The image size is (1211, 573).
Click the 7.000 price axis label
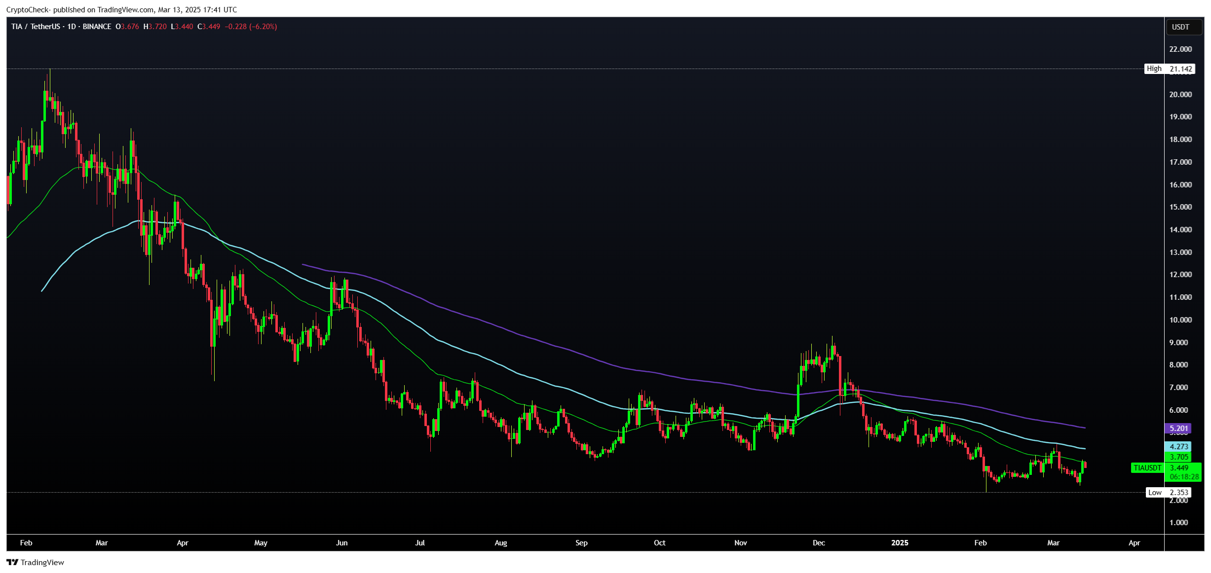[x=1179, y=387]
